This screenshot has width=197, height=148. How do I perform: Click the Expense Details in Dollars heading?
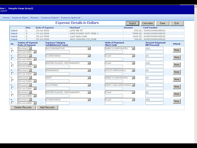(x=77, y=23)
